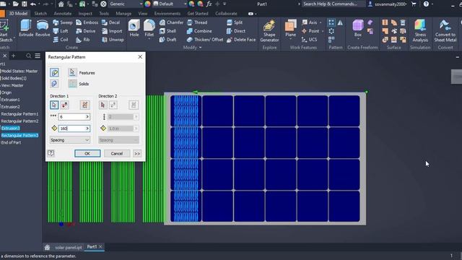Switch to the Manage tab
462x260 pixels.
pyautogui.click(x=123, y=14)
